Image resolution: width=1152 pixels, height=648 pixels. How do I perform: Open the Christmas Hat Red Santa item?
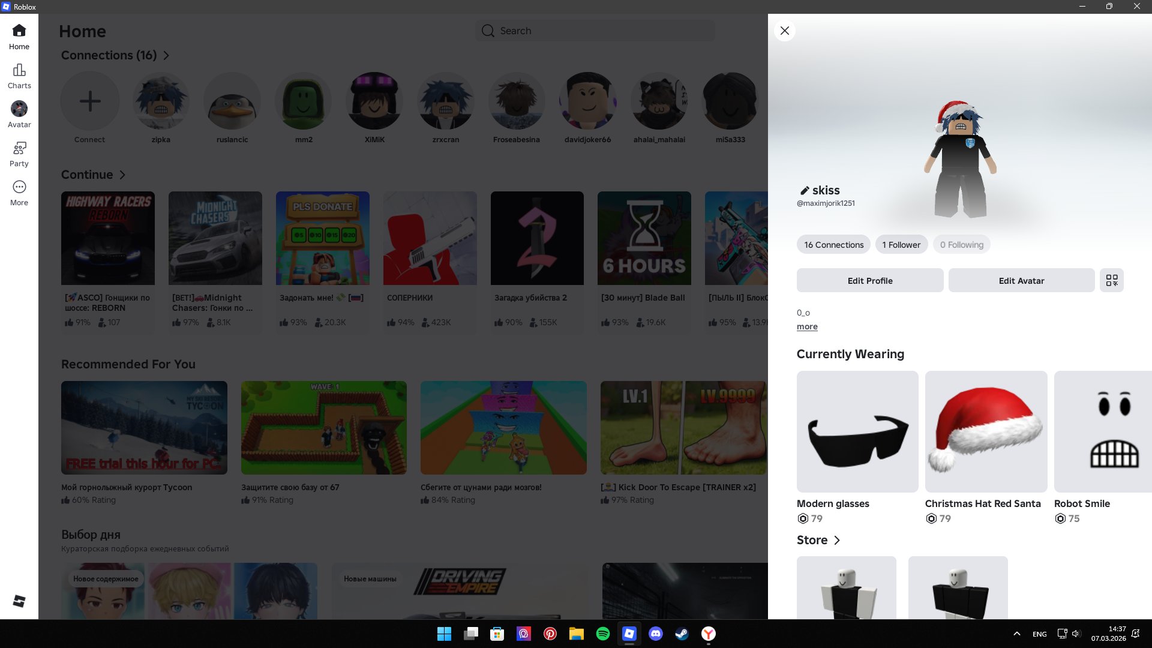click(986, 432)
